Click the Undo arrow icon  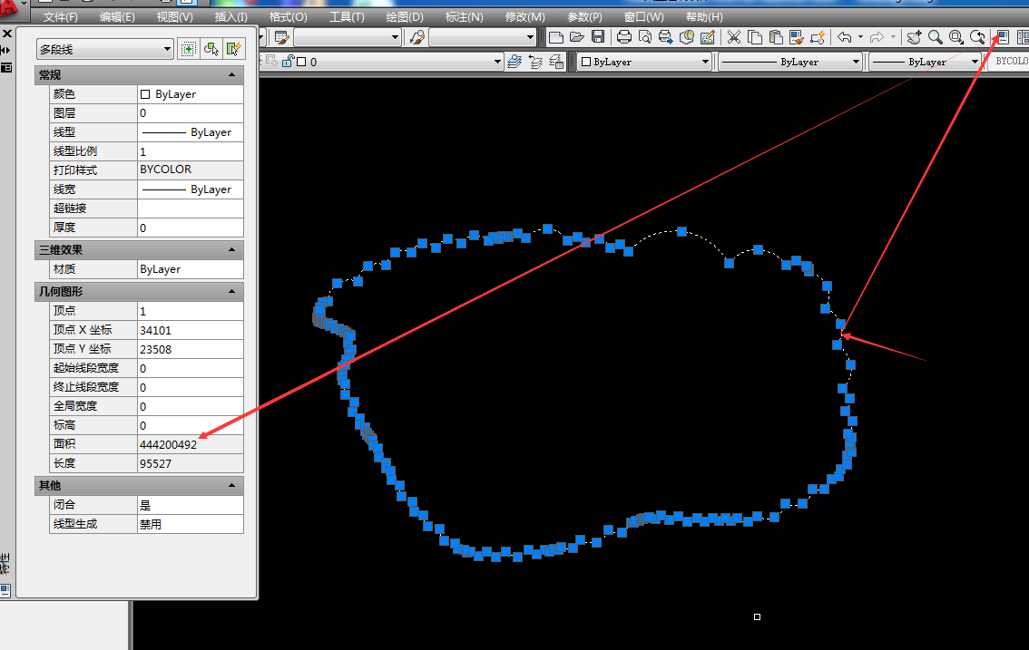pyautogui.click(x=845, y=37)
